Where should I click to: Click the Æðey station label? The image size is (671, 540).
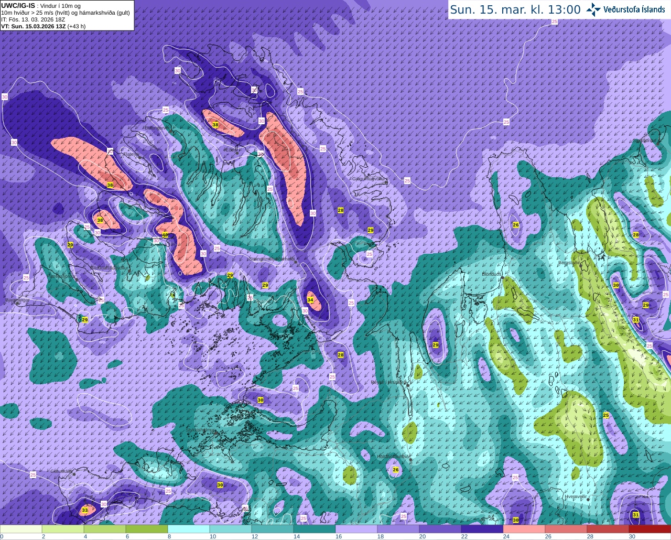coord(231,149)
